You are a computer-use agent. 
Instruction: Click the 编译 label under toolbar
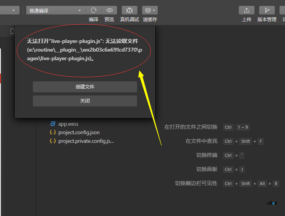tap(94, 20)
